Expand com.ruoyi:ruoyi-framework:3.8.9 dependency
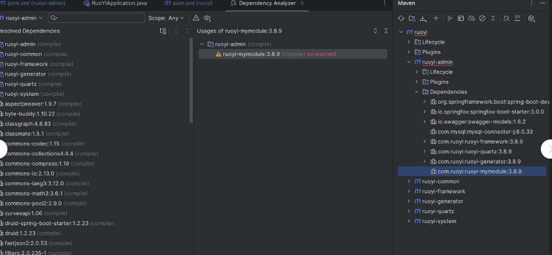The width and height of the screenshot is (552, 255). 424,142
